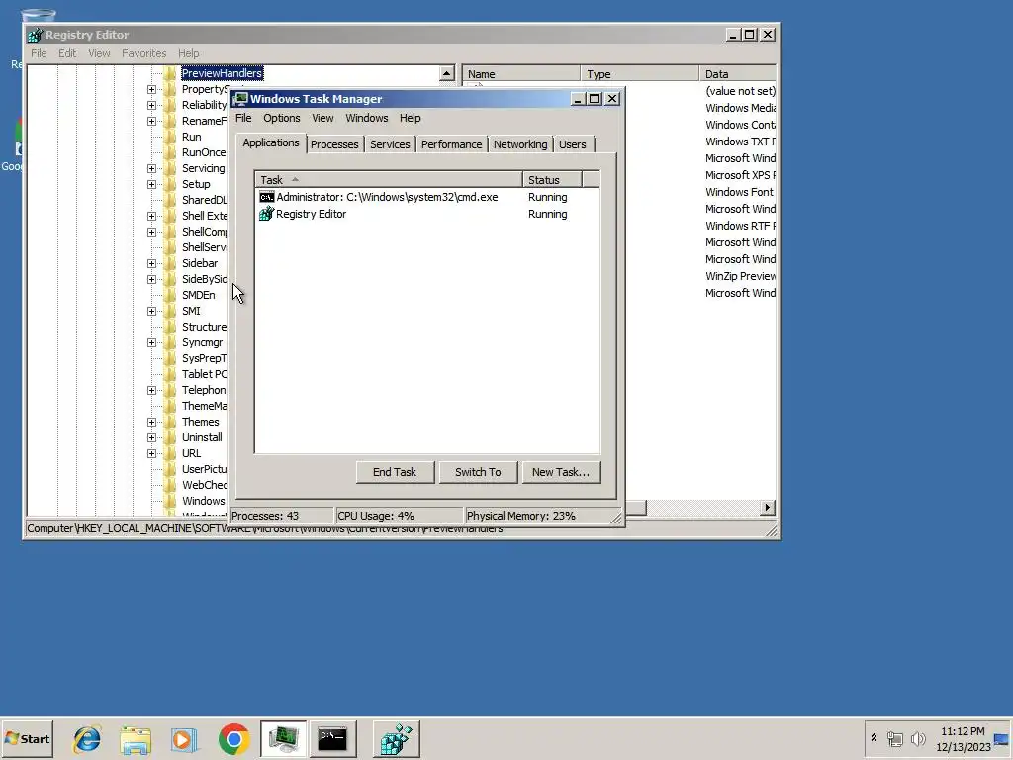Click the Sidebar key folder icon

coord(170,263)
